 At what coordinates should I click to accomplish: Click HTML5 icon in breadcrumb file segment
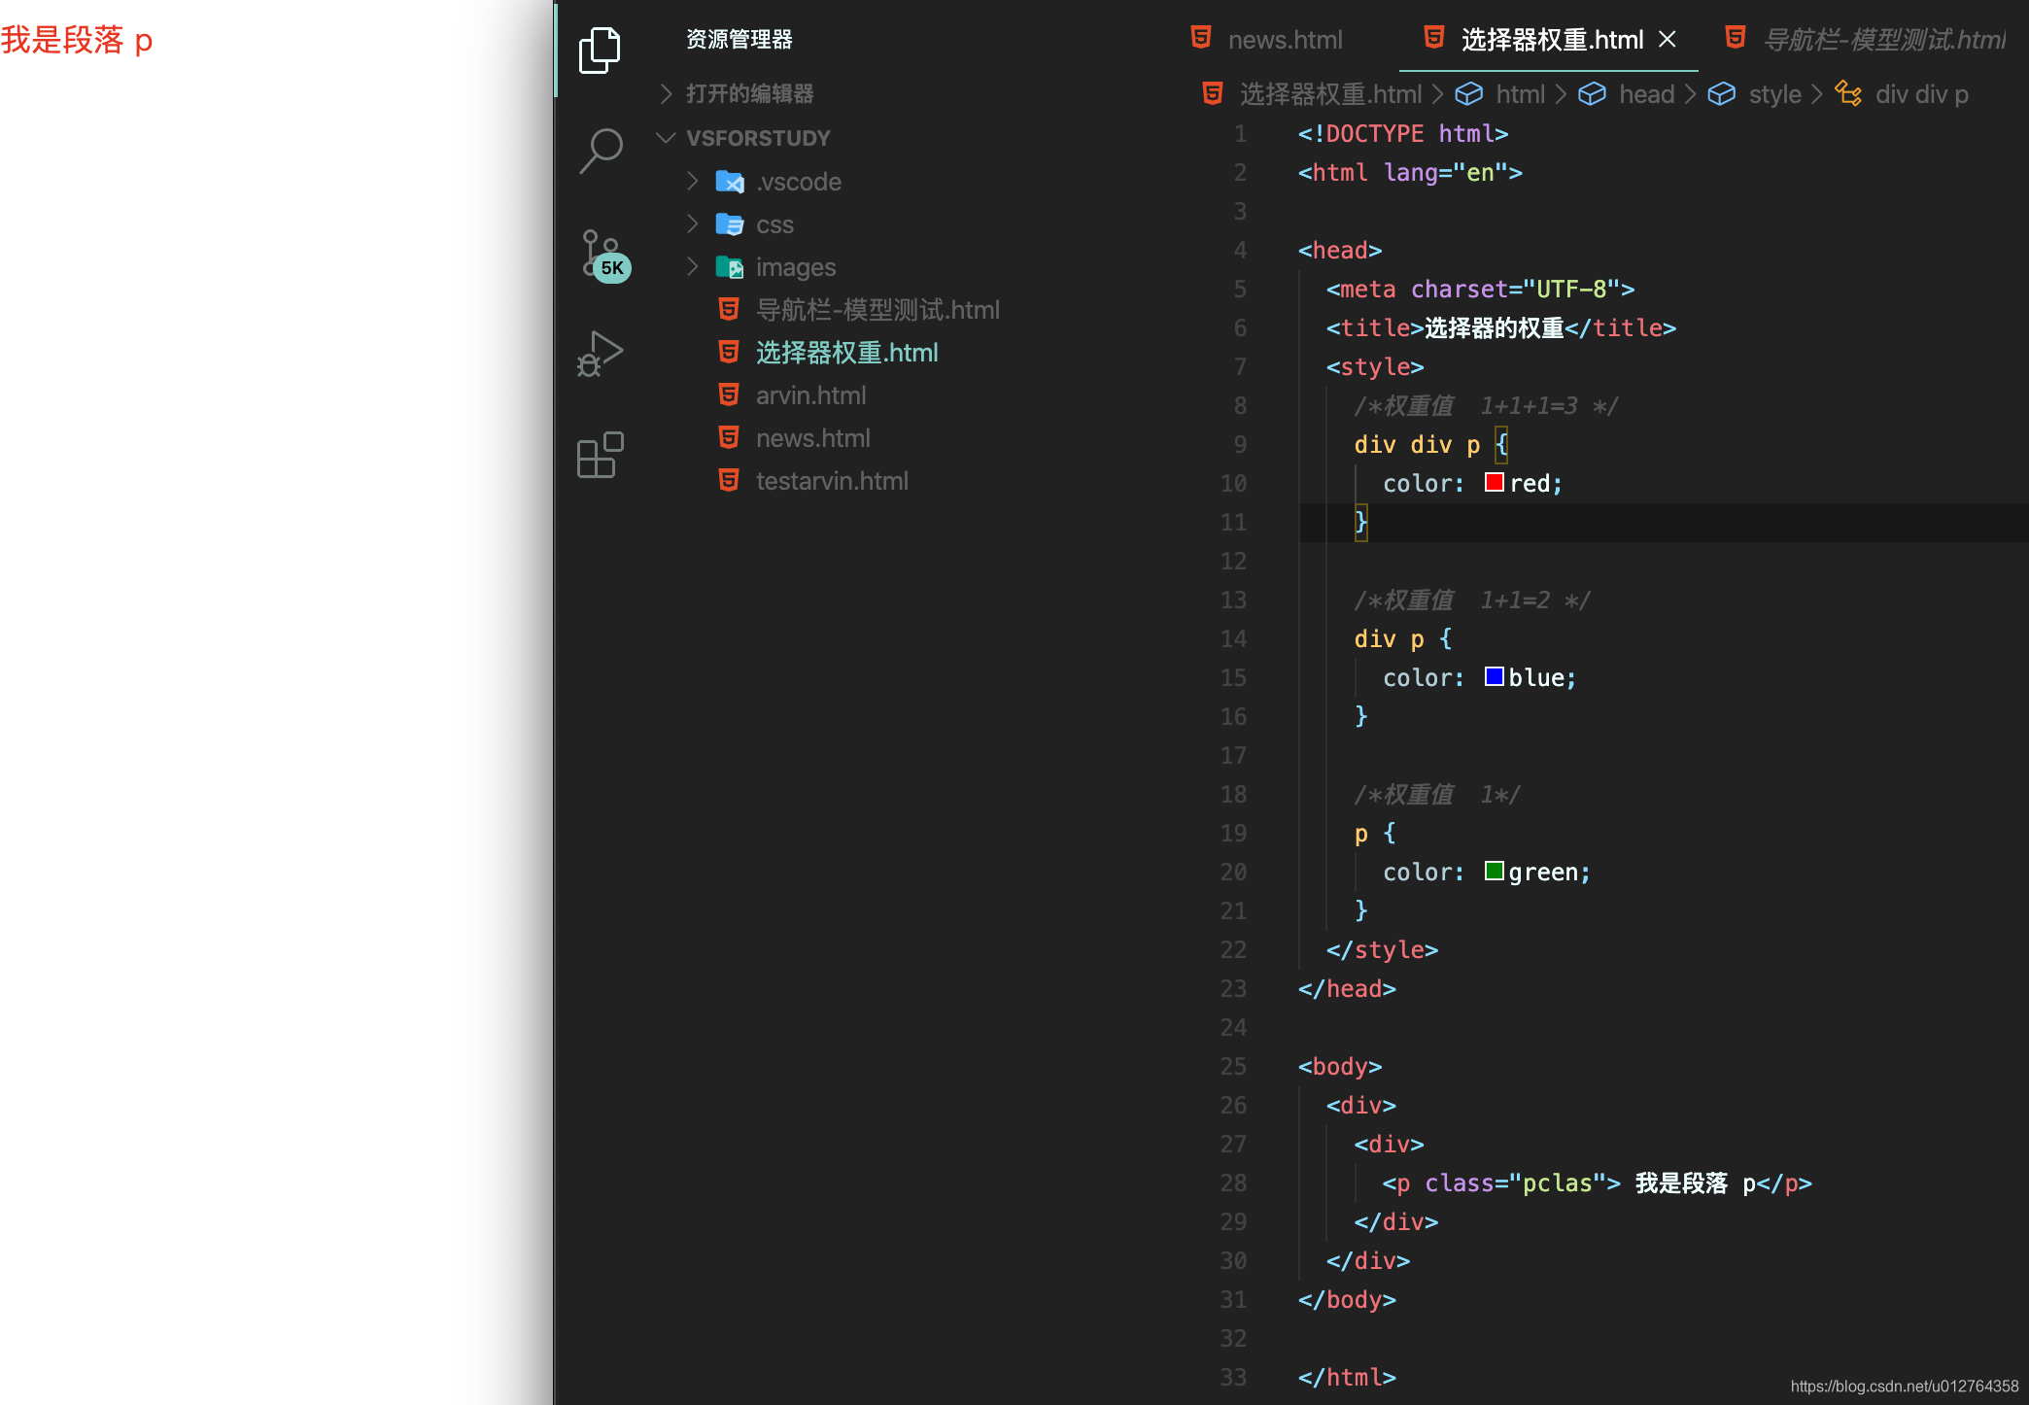(1213, 93)
